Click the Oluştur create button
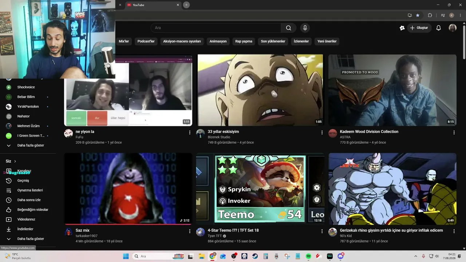 [x=419, y=28]
